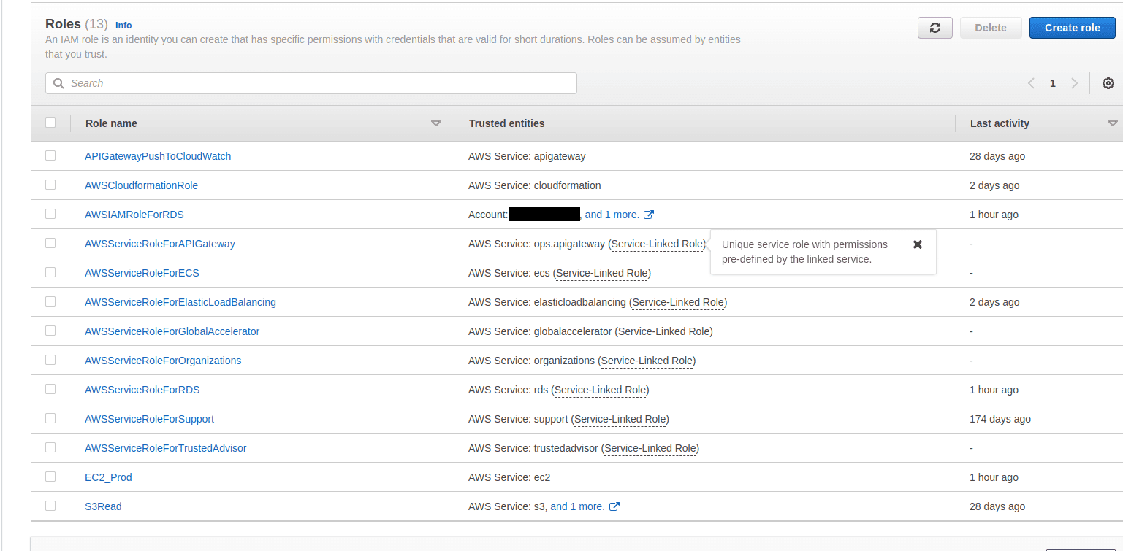Click 'AWS Service: cloudformation' cell
The height and width of the screenshot is (551, 1123).
tap(535, 185)
